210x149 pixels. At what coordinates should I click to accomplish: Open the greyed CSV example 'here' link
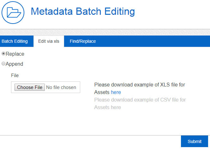pyautogui.click(x=116, y=107)
